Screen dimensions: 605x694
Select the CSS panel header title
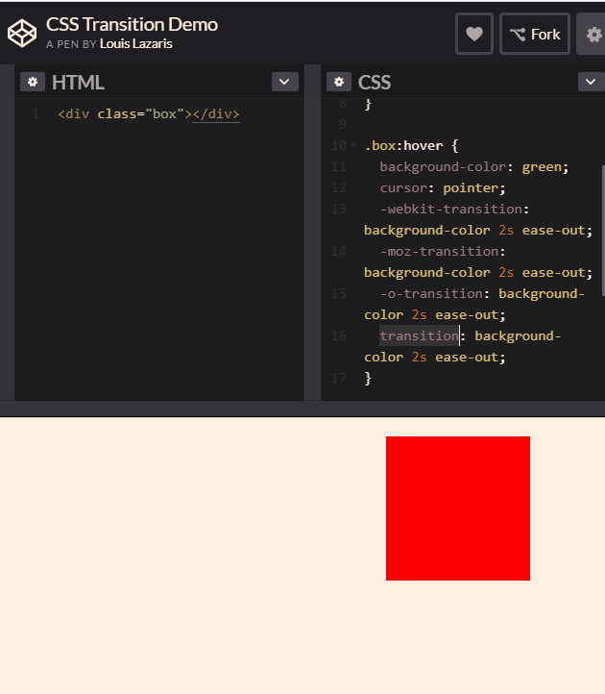click(375, 83)
